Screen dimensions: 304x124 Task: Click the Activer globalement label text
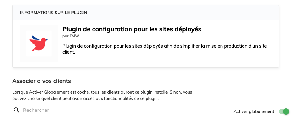point(254,111)
